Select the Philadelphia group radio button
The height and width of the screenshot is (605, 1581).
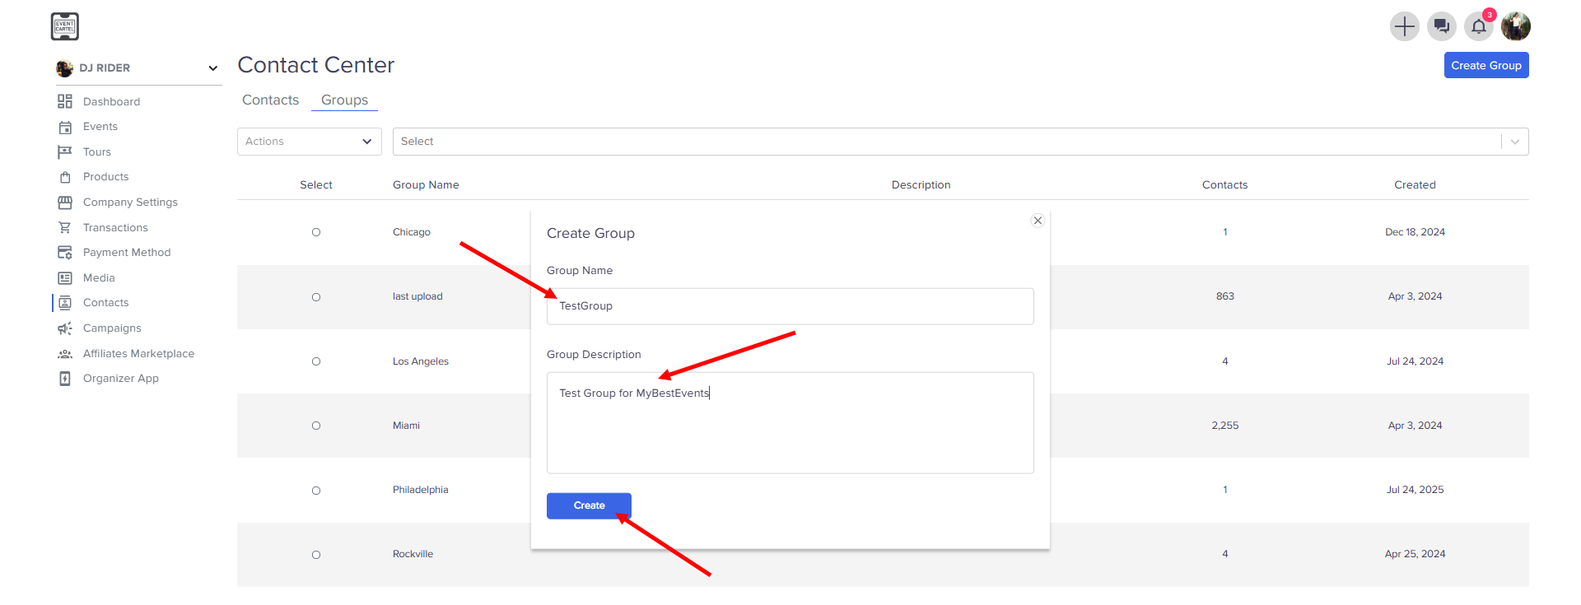pos(316,491)
